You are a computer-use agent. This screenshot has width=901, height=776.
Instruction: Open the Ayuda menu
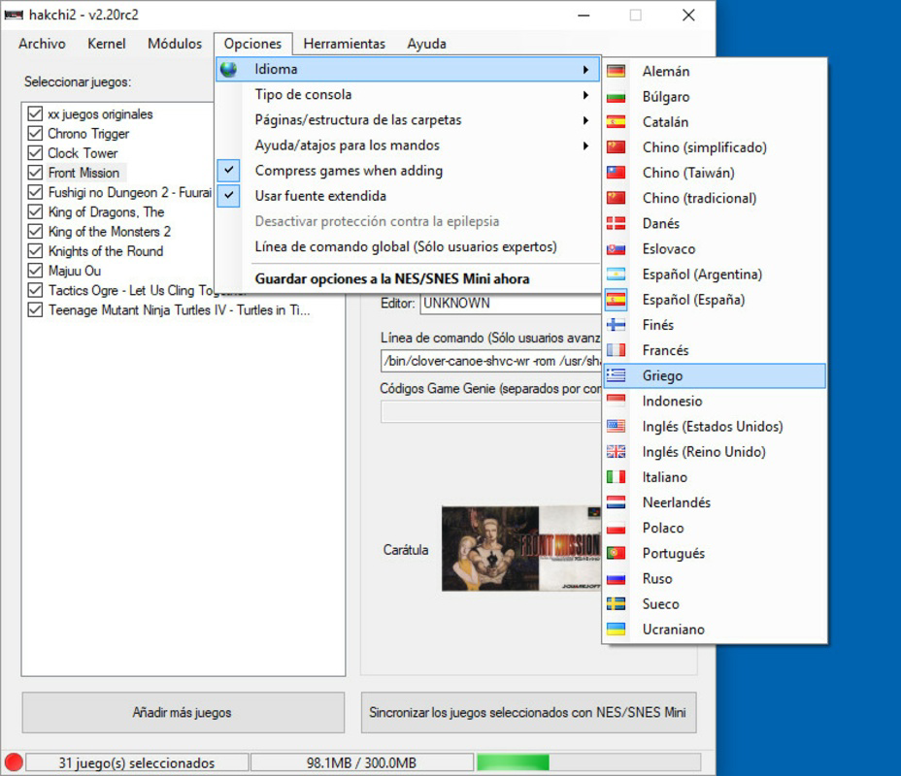(426, 44)
